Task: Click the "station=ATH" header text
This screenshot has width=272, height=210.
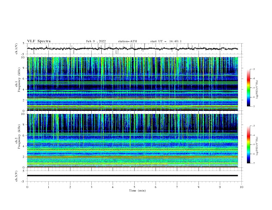Action: 127,41
